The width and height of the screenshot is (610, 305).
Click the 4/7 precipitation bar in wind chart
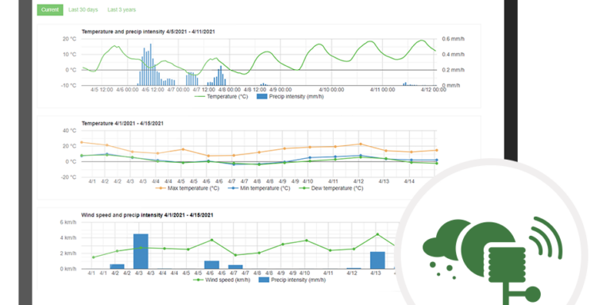click(235, 267)
